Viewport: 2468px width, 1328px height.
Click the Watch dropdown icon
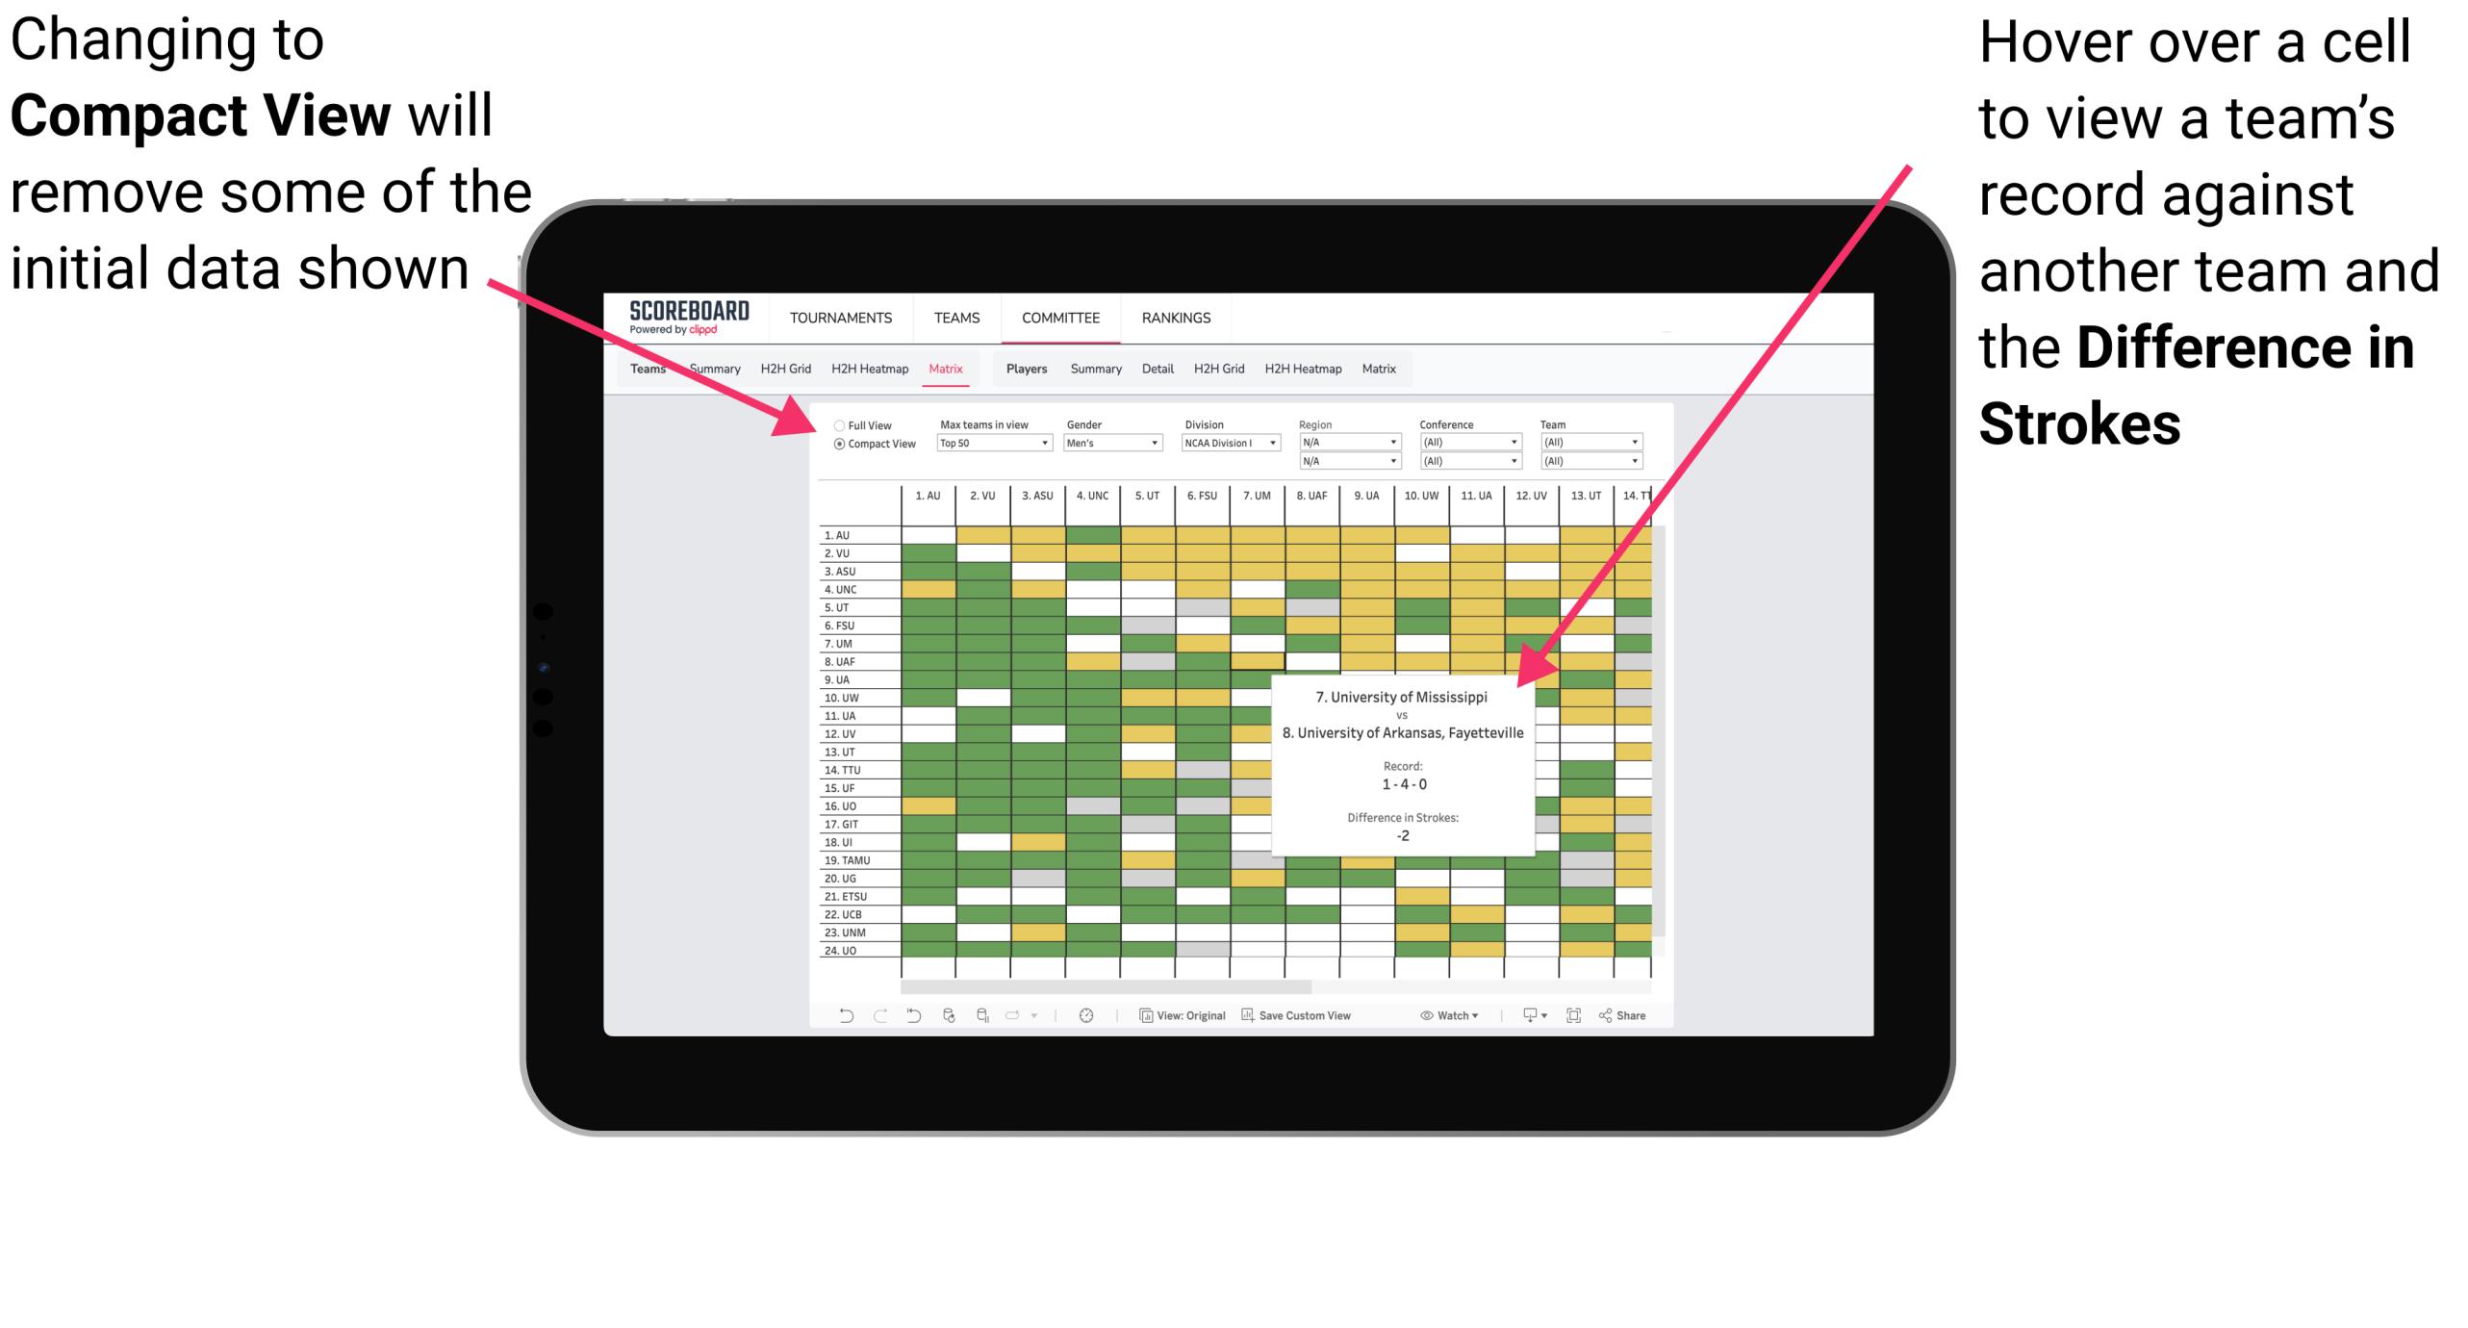(x=1484, y=1019)
